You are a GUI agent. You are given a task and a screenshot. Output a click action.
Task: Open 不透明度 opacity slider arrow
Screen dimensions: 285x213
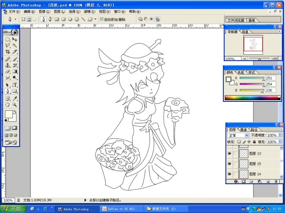pyautogui.click(x=280, y=135)
